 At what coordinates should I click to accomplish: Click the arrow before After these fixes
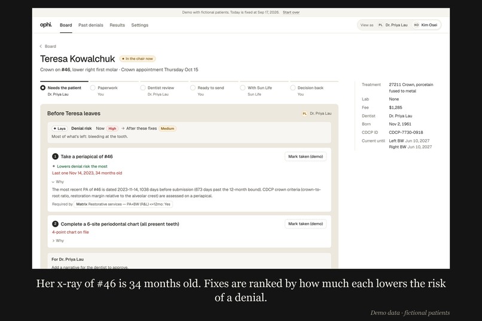pos(123,129)
